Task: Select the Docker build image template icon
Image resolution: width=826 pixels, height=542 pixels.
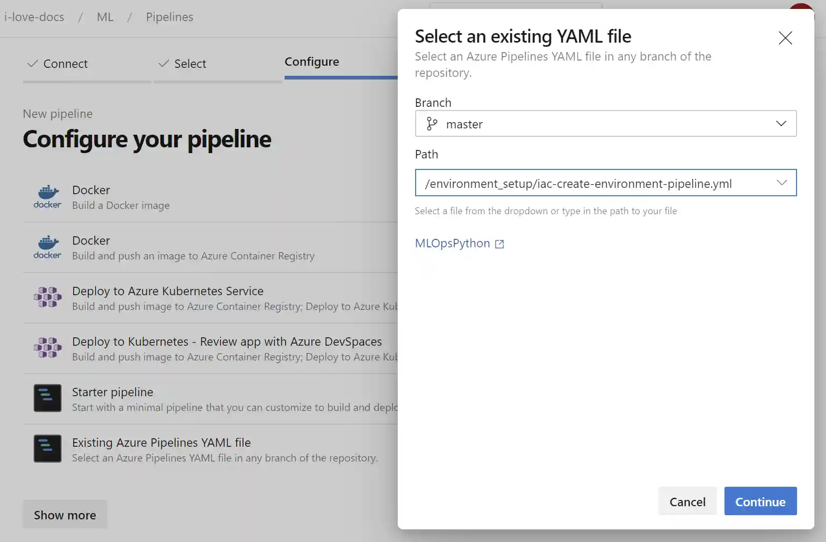Action: [47, 196]
